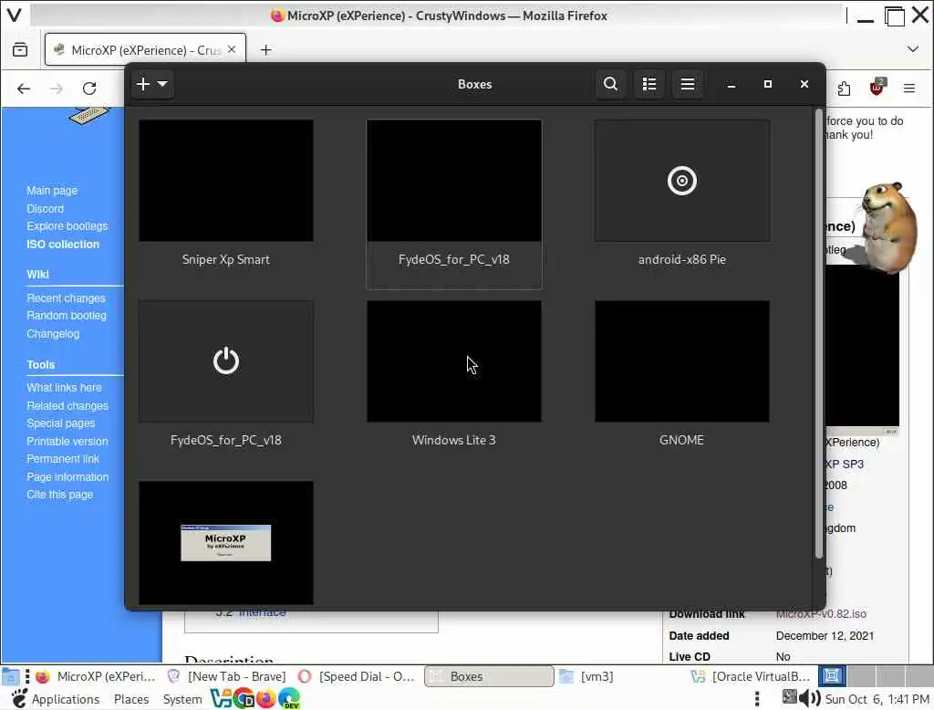This screenshot has height=710, width=934.
Task: Click the Boxes window vertical scrollbar
Action: coord(819,334)
